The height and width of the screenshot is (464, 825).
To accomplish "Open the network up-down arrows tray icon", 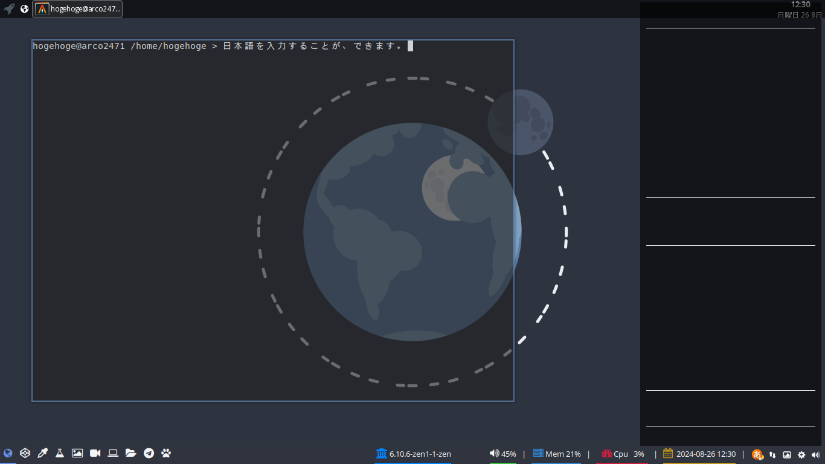I will point(772,455).
